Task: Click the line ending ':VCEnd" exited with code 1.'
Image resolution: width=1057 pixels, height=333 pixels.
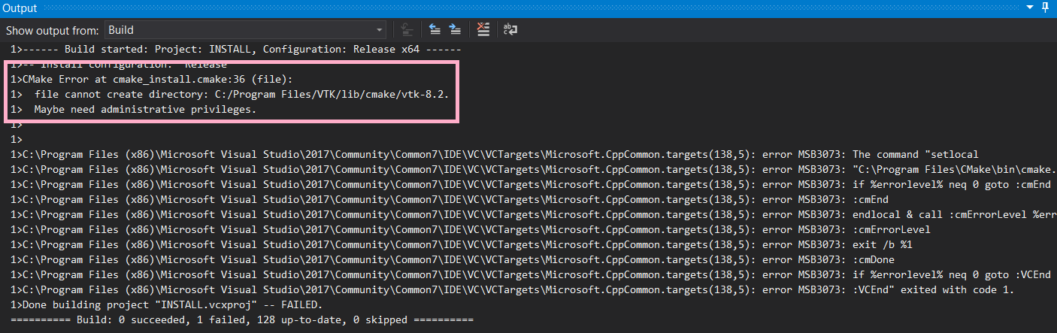Action: click(x=512, y=289)
